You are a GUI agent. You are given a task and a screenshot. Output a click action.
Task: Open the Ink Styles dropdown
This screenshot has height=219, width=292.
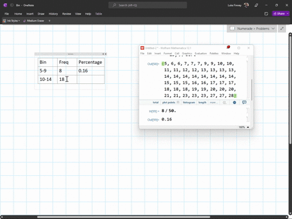pyautogui.click(x=12, y=21)
